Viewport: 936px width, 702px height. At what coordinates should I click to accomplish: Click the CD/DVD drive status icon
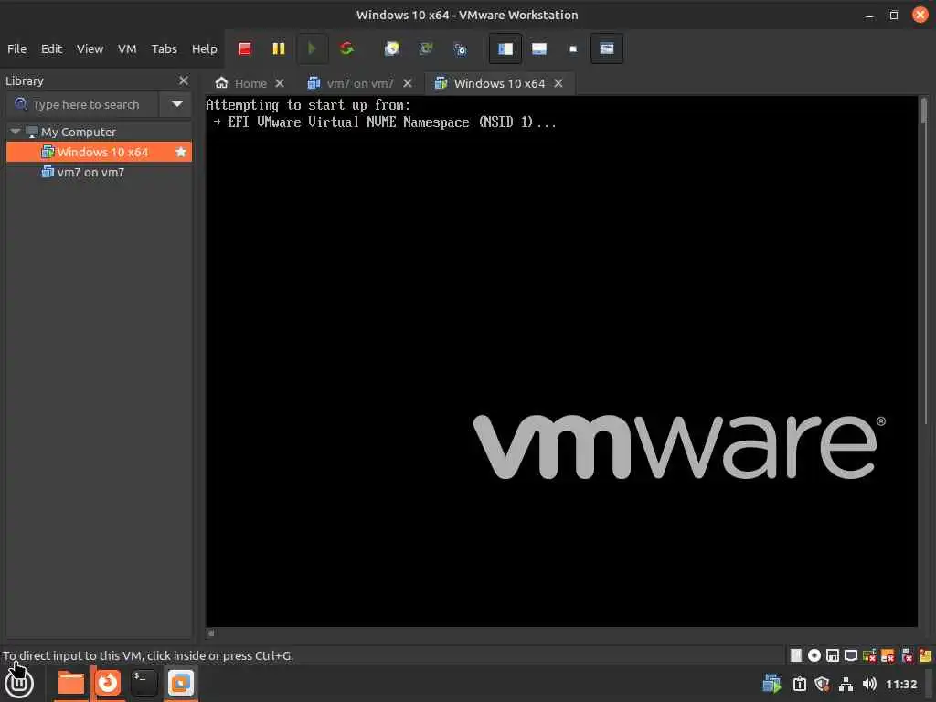pos(814,655)
